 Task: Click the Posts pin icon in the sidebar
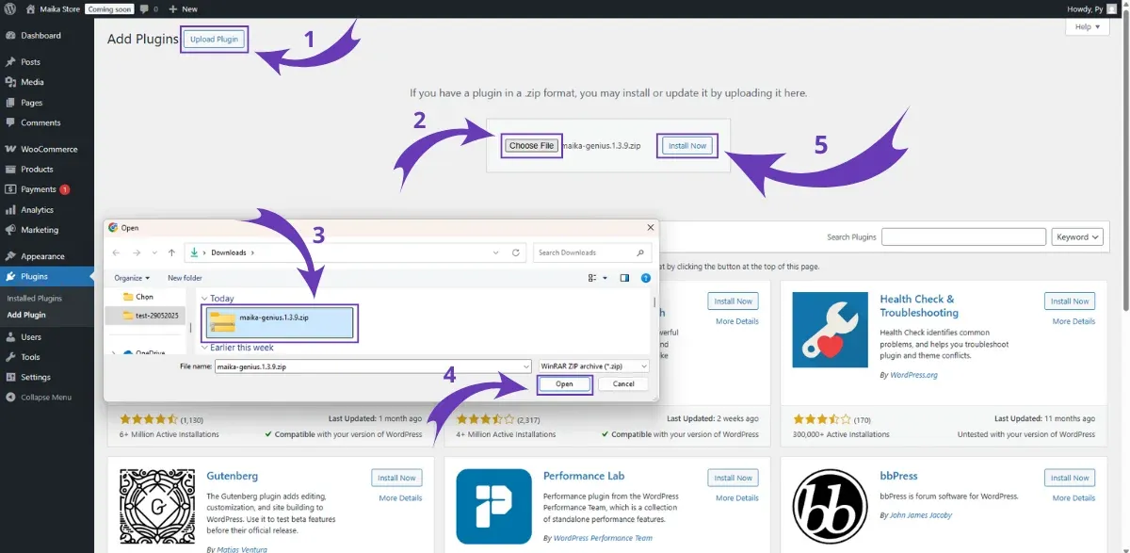pyautogui.click(x=10, y=62)
